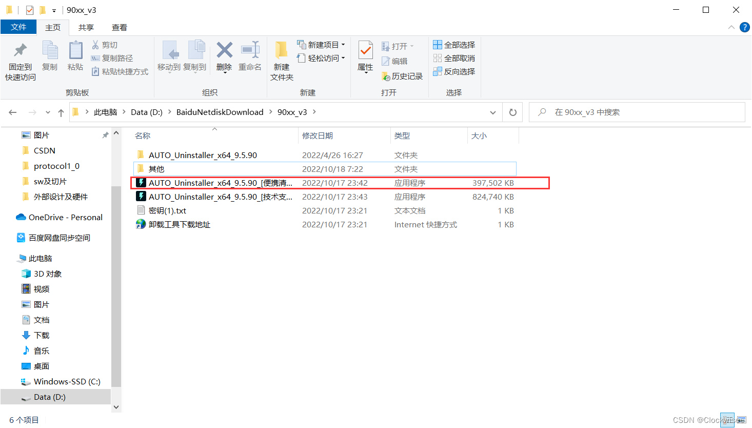The height and width of the screenshot is (428, 752).
Task: Expand the Data (D:) breadcrumb chevron
Action: (x=169, y=112)
